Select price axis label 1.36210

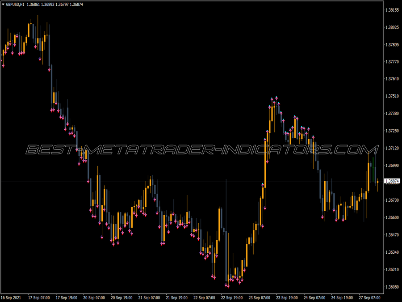(x=392, y=270)
